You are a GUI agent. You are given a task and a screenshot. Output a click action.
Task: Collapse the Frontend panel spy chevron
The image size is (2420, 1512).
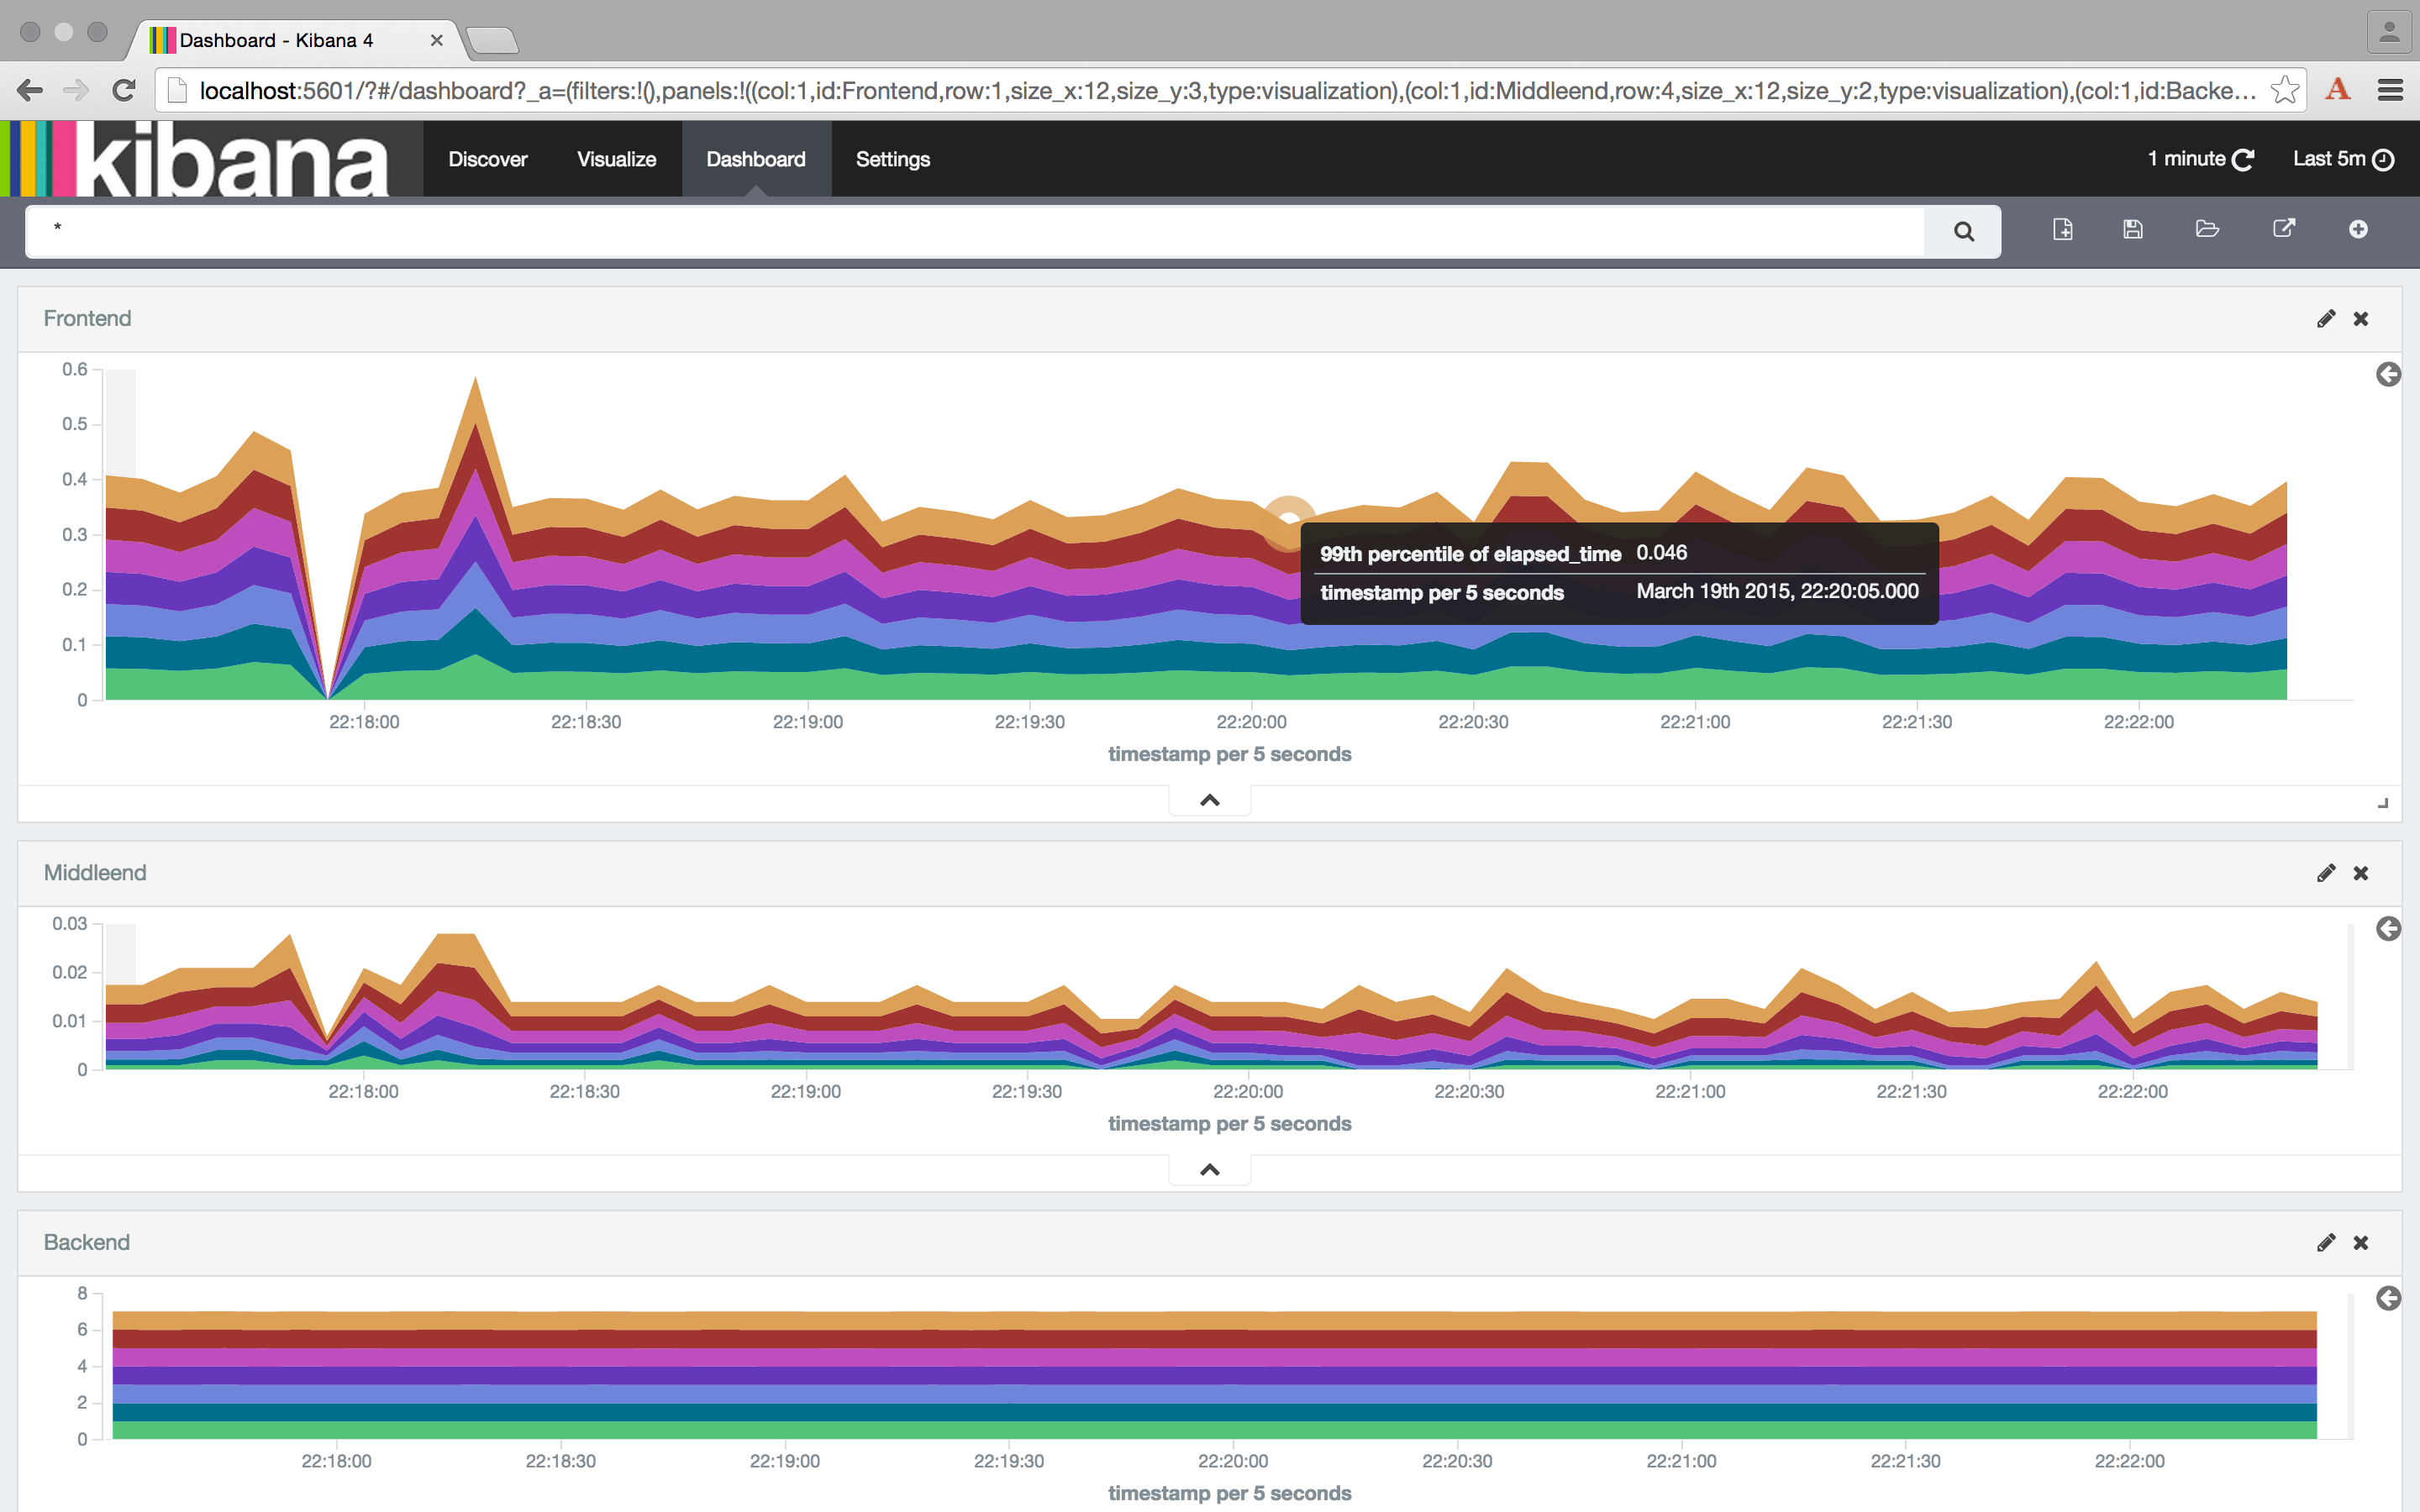1209,800
